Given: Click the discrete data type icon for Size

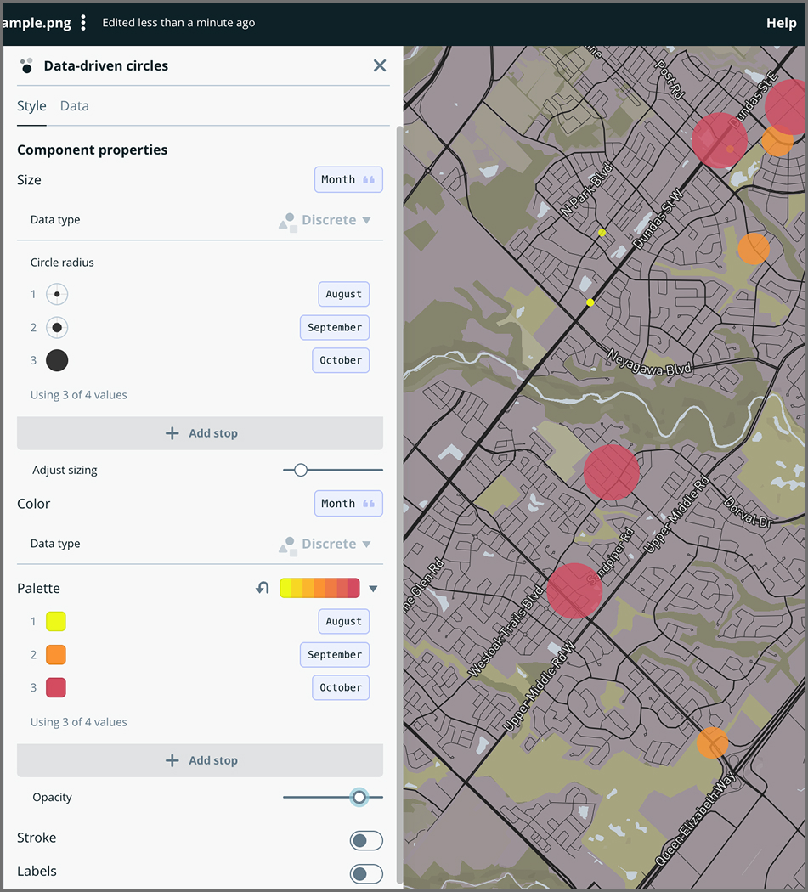Looking at the screenshot, I should pos(288,219).
